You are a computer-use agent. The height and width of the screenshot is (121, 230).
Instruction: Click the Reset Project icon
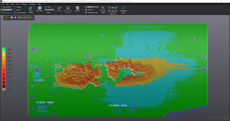point(31,8)
